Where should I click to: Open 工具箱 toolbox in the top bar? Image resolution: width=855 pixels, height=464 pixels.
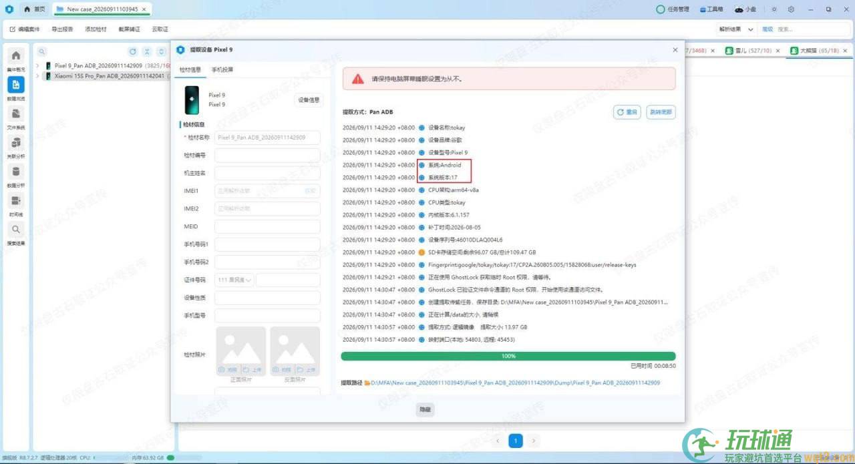pyautogui.click(x=711, y=9)
